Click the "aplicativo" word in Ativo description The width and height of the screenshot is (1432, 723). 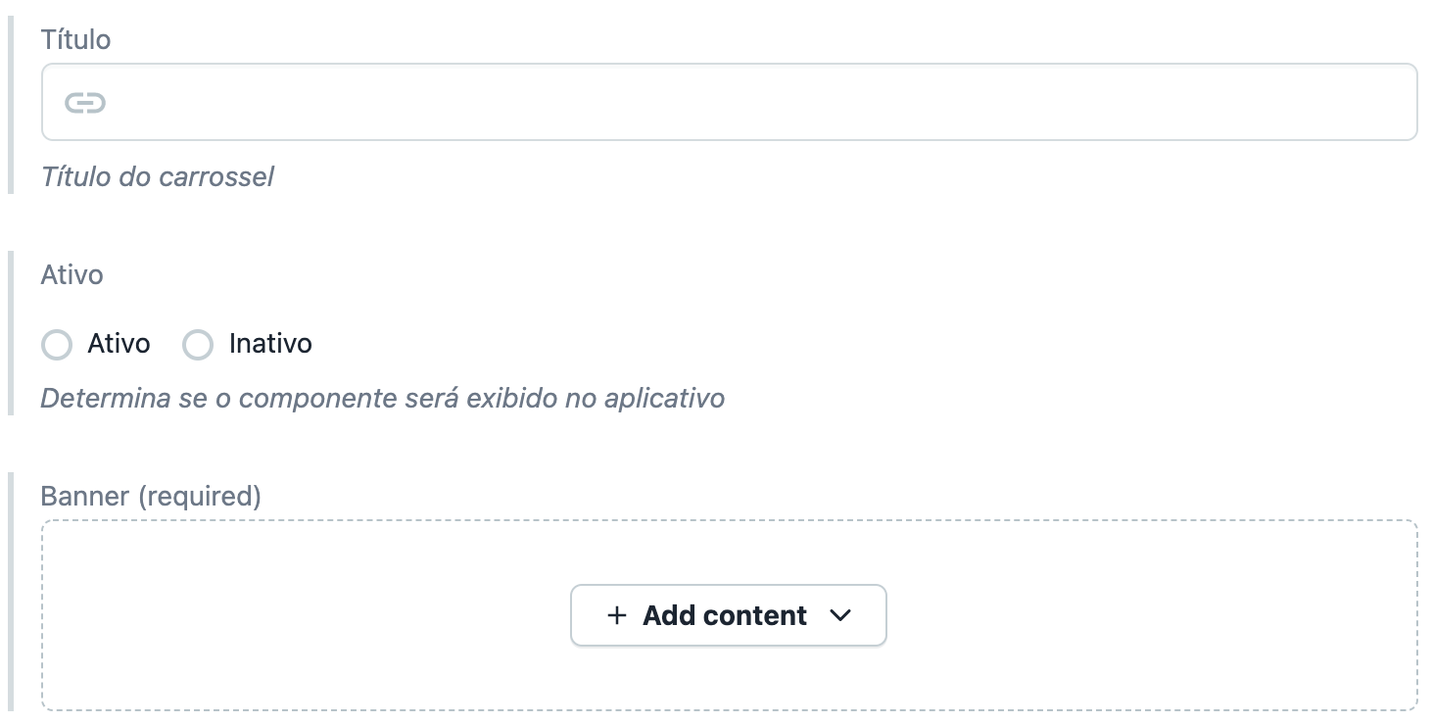(664, 399)
